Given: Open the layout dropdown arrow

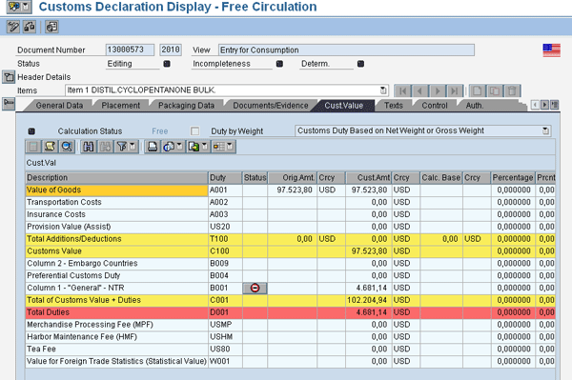Looking at the screenshot, I should pos(230,147).
